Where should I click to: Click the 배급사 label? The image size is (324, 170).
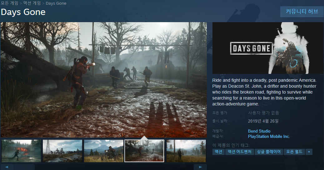[218, 136]
